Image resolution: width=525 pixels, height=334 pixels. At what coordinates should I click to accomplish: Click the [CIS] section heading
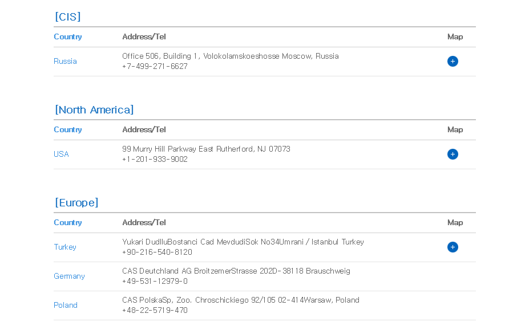tap(68, 17)
